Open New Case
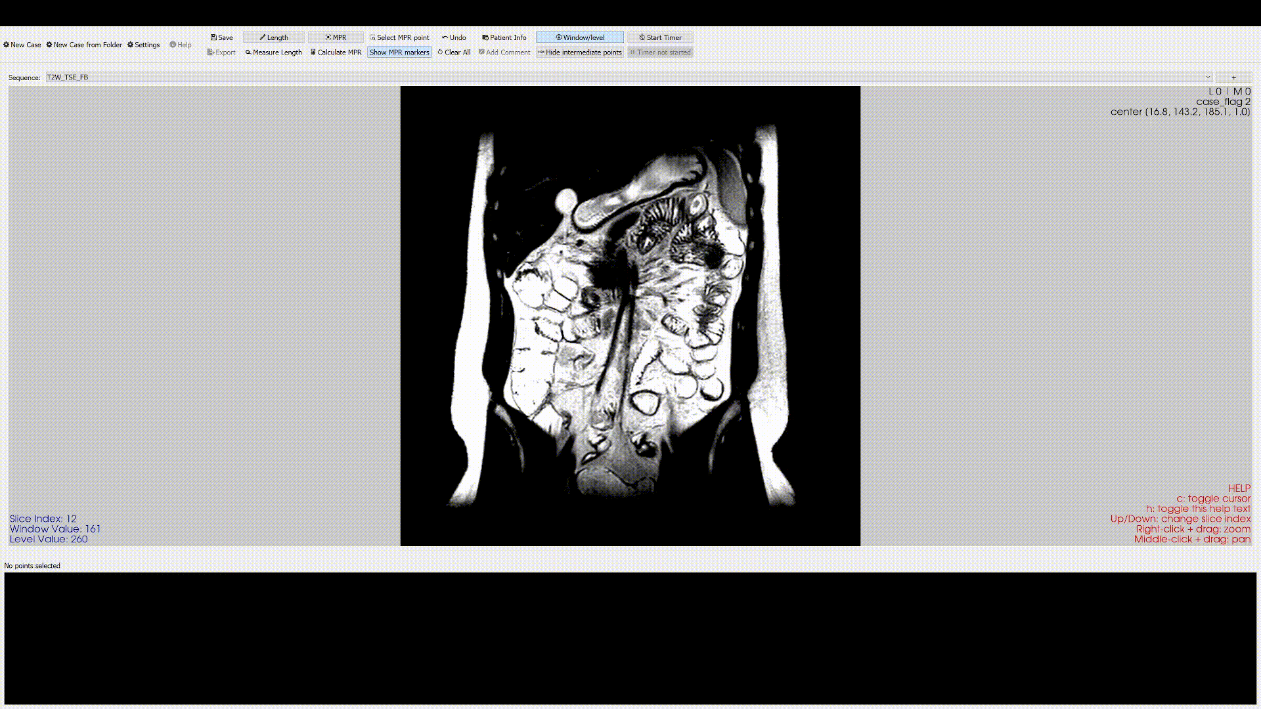Viewport: 1261px width, 709px height. [22, 45]
